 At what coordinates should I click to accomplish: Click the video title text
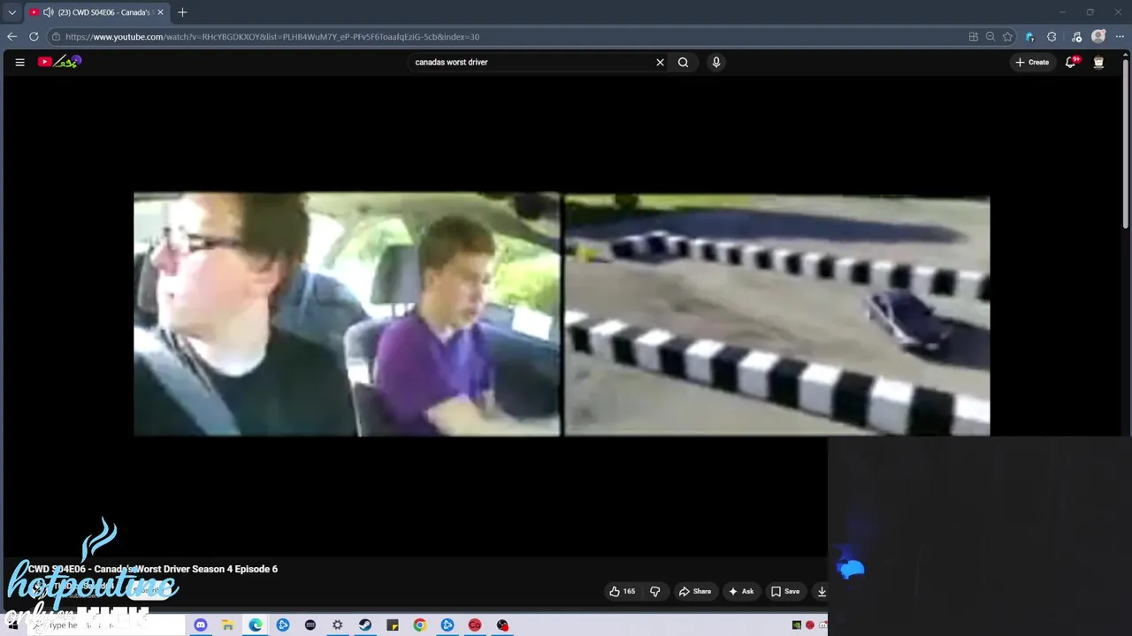coord(152,569)
